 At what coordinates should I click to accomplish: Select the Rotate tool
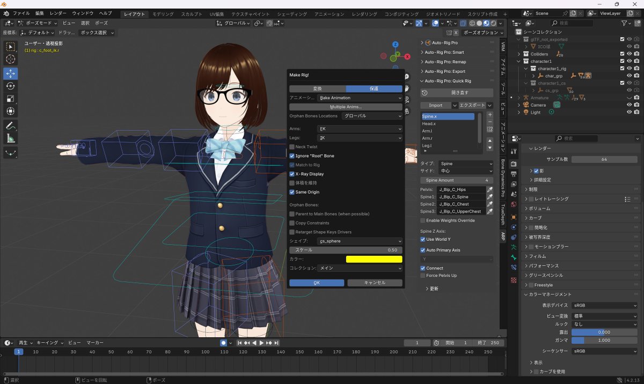[x=11, y=86]
